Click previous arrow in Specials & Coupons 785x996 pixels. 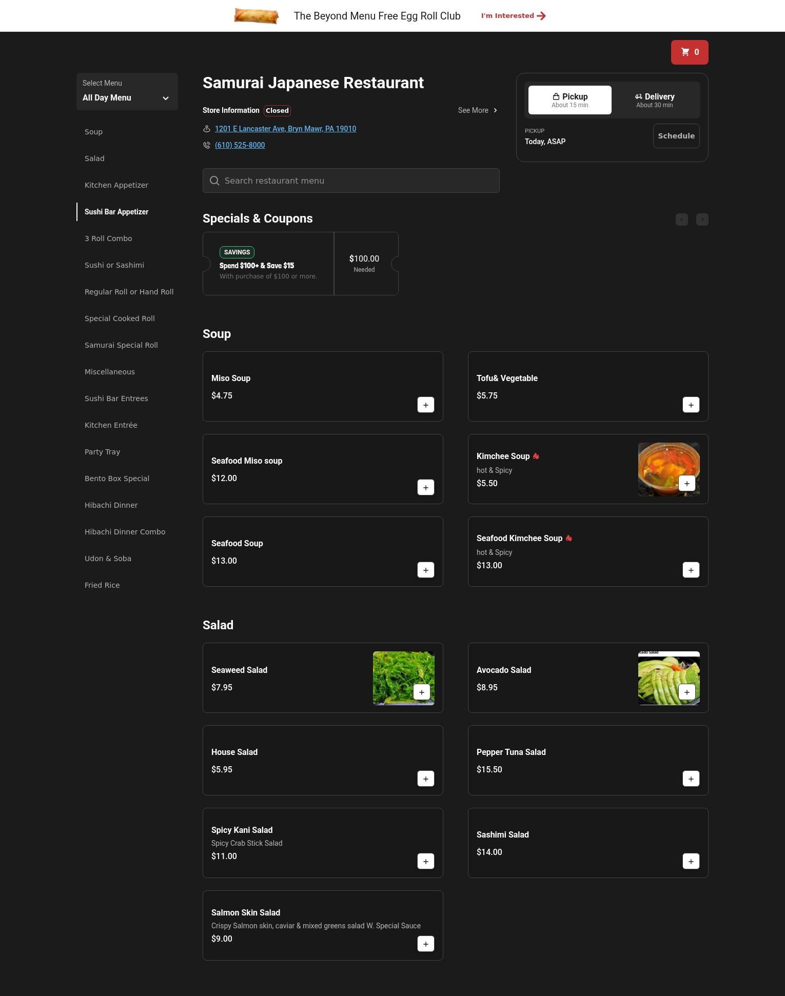coord(681,220)
